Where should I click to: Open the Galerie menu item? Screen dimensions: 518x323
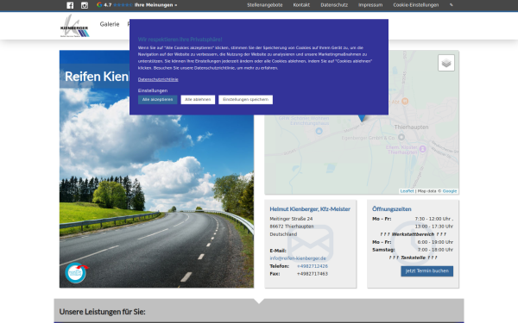[x=110, y=24]
